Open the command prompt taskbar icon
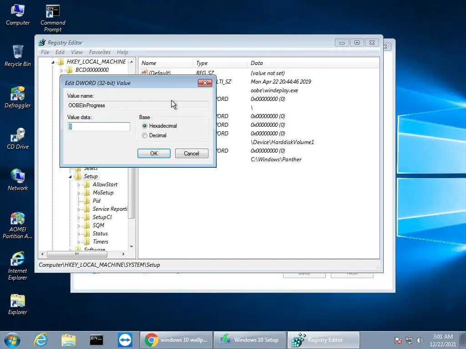 click(96, 340)
